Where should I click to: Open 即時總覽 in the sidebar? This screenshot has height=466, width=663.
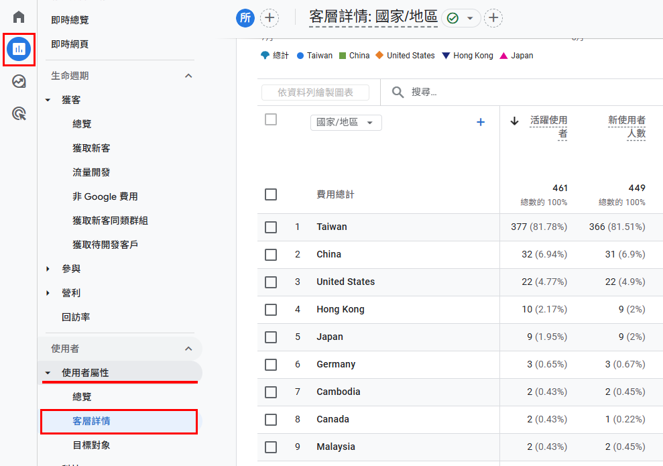point(70,20)
